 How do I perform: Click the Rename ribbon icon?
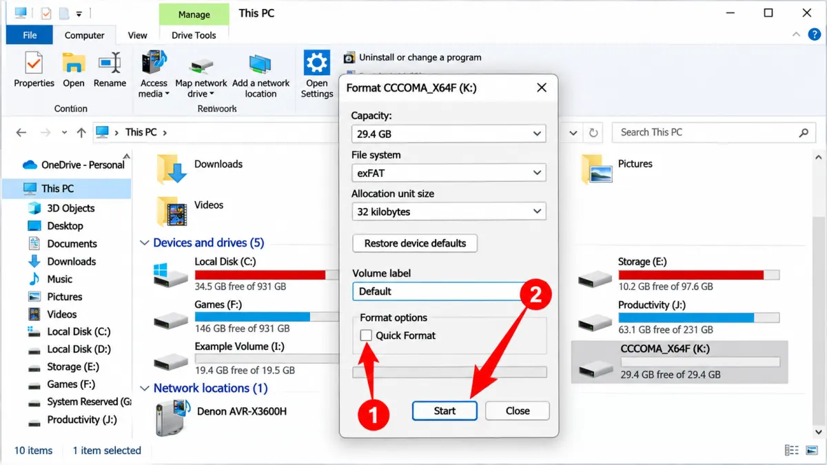pos(110,63)
